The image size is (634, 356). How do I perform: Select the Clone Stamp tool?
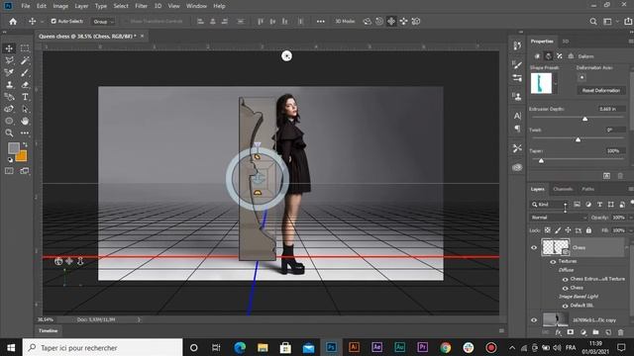coord(9,85)
